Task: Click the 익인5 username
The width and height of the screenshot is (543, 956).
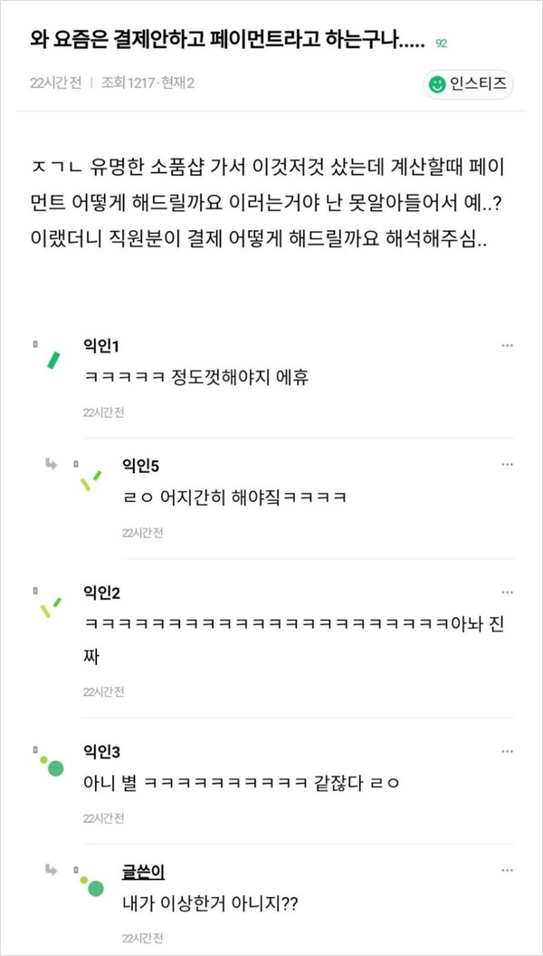Action: pos(140,466)
